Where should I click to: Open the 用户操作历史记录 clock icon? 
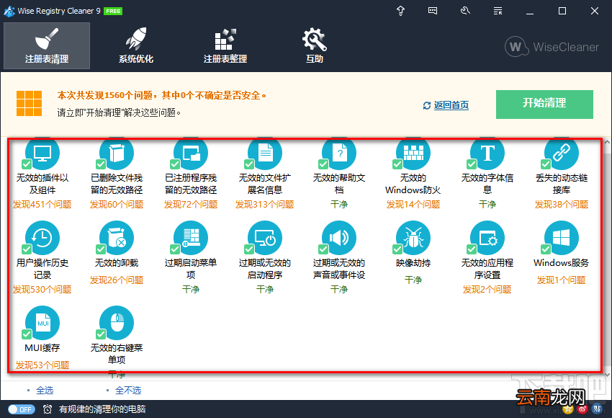[42, 238]
